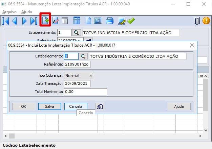Image resolution: width=212 pixels, height=149 pixels.
Task: Click the exit door icon
Action: (x=197, y=21)
